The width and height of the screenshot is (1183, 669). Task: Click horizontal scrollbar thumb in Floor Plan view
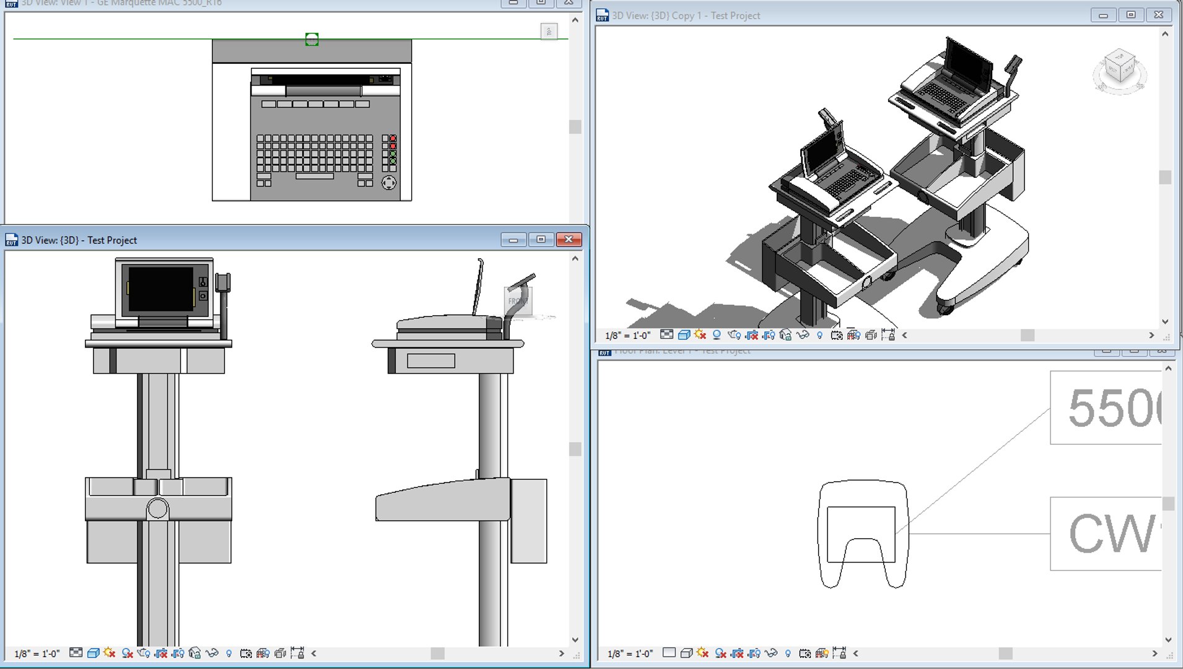pos(1005,654)
